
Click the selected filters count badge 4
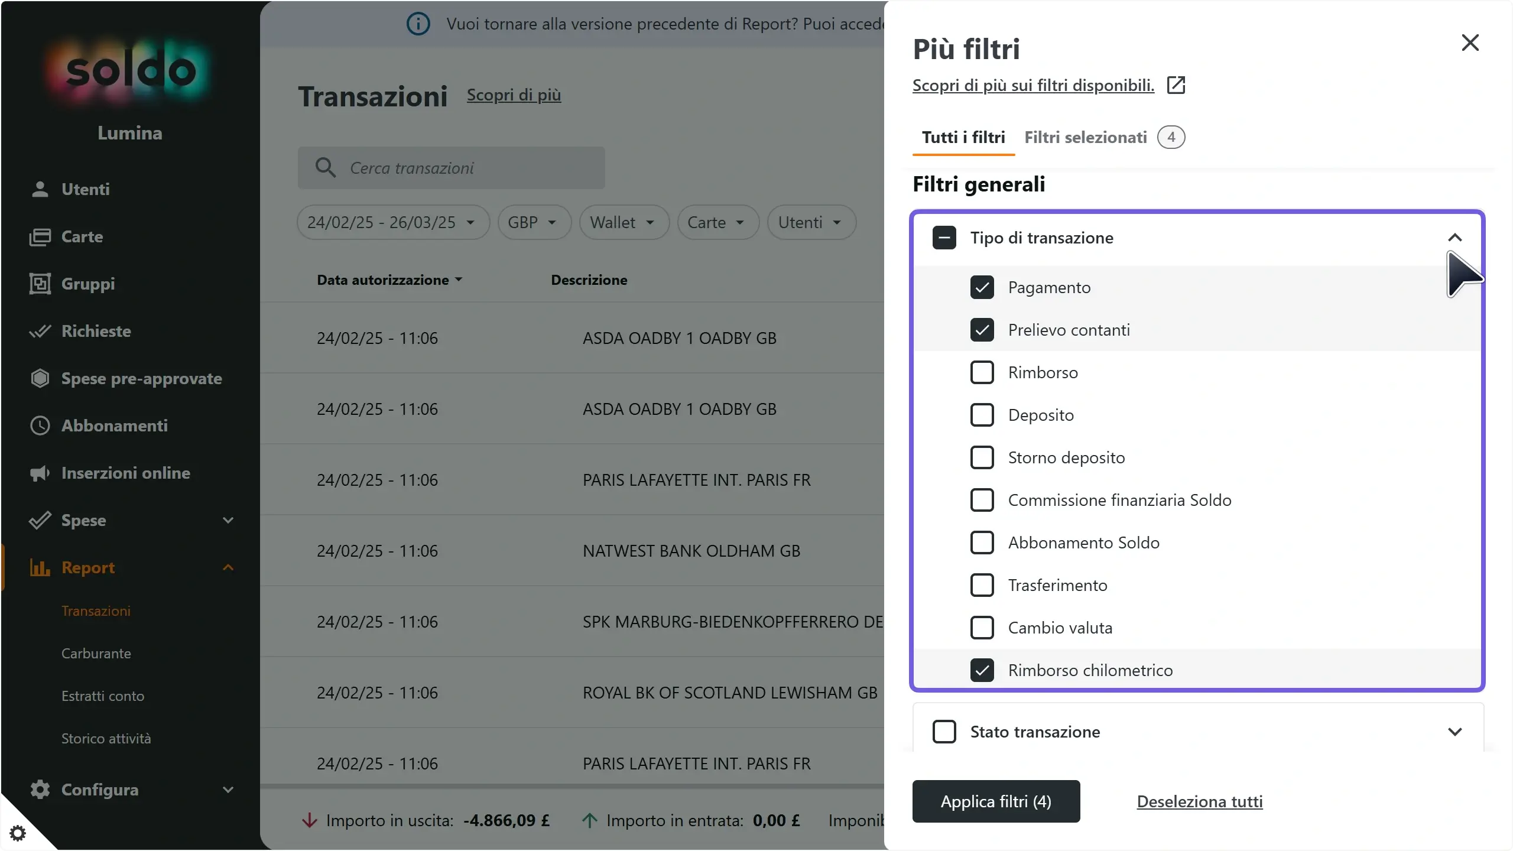coord(1171,137)
